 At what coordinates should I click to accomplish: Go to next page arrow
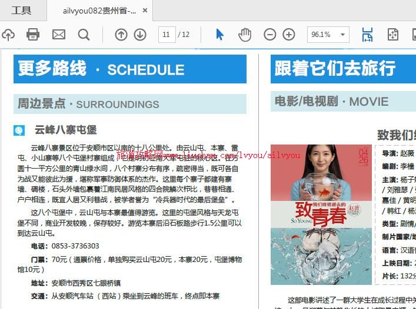pyautogui.click(x=140, y=35)
